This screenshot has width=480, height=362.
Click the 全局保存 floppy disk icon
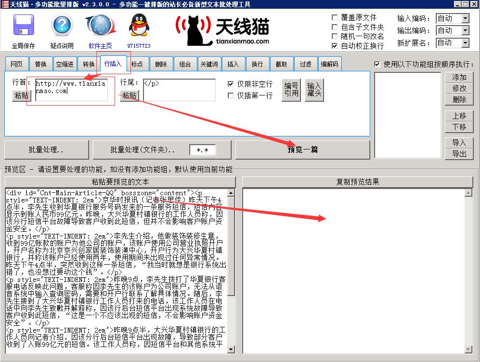[23, 25]
